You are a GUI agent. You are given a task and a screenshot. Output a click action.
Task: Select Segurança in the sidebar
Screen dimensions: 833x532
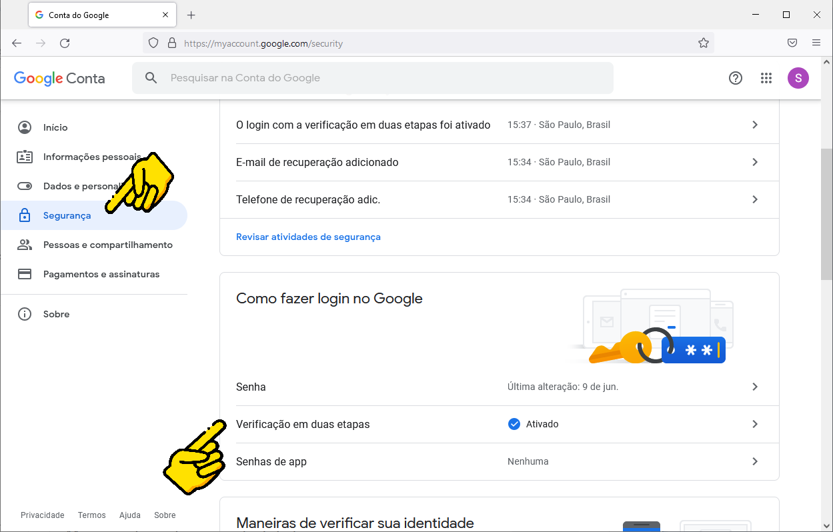(x=93, y=215)
